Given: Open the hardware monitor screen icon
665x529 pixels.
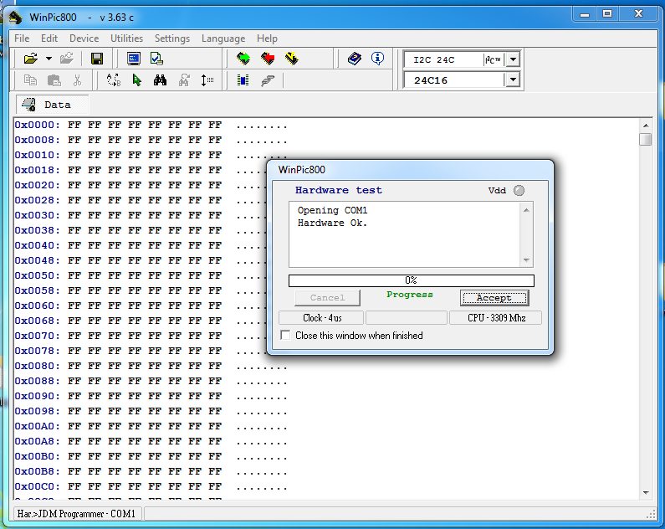Looking at the screenshot, I should tap(134, 59).
